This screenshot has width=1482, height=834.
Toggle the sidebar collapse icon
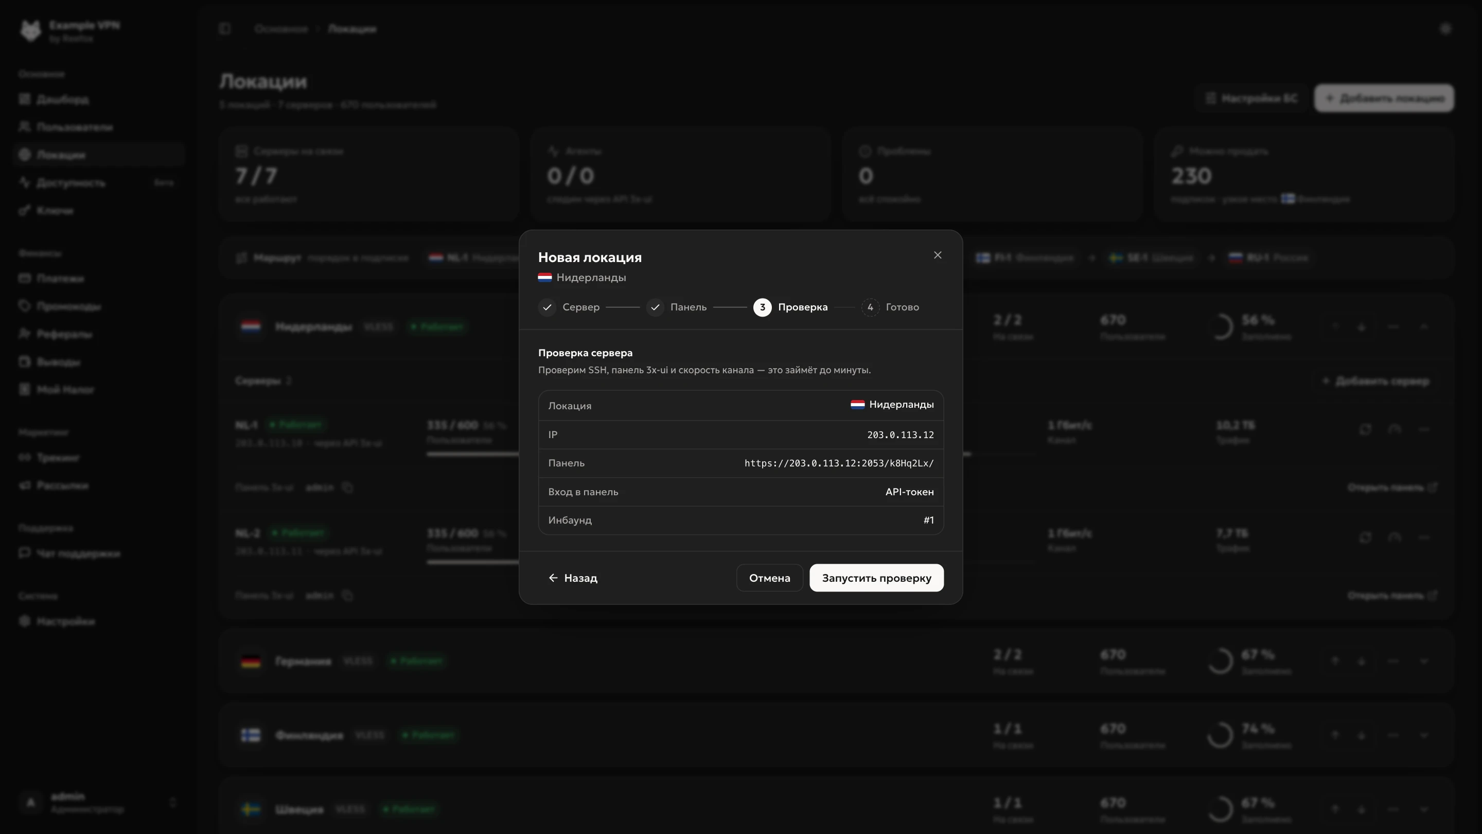[225, 29]
